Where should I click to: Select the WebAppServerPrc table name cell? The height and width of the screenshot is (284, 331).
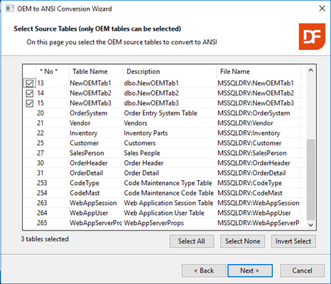[96, 223]
